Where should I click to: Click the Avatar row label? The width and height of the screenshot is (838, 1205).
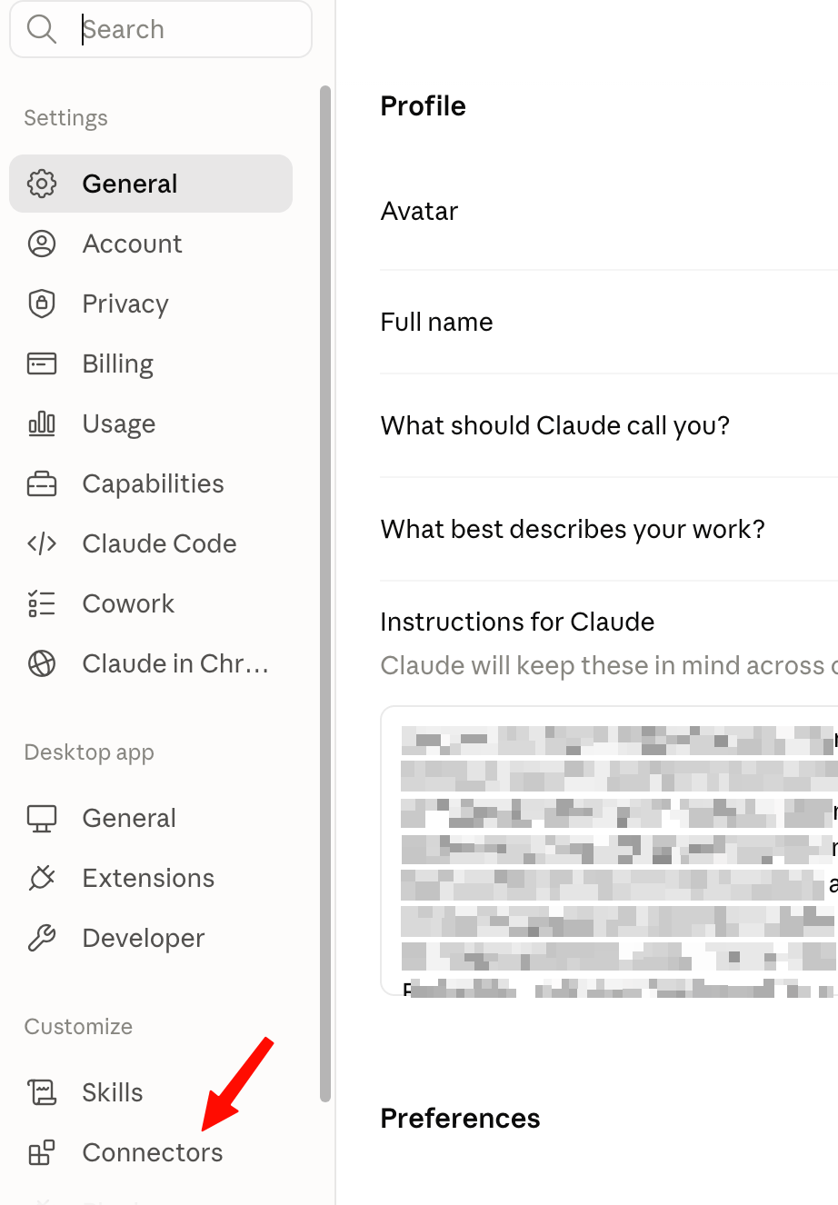coord(419,211)
